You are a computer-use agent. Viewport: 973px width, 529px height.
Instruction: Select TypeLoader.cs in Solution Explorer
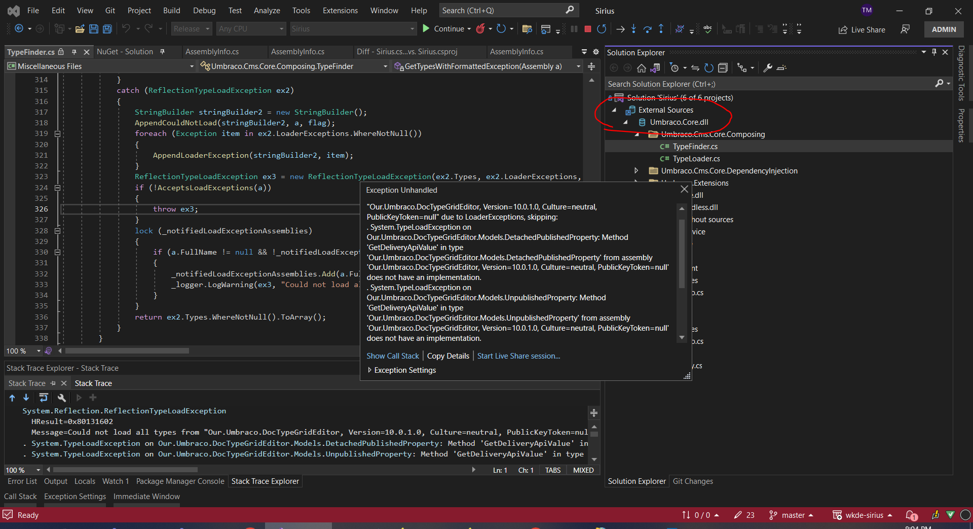point(696,159)
